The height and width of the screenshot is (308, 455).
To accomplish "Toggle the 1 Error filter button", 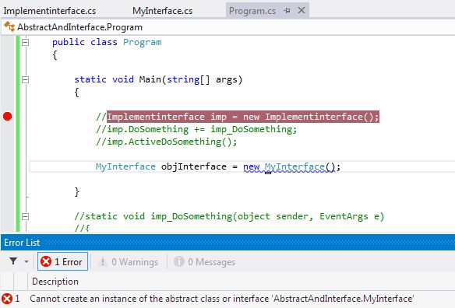I will point(62,261).
